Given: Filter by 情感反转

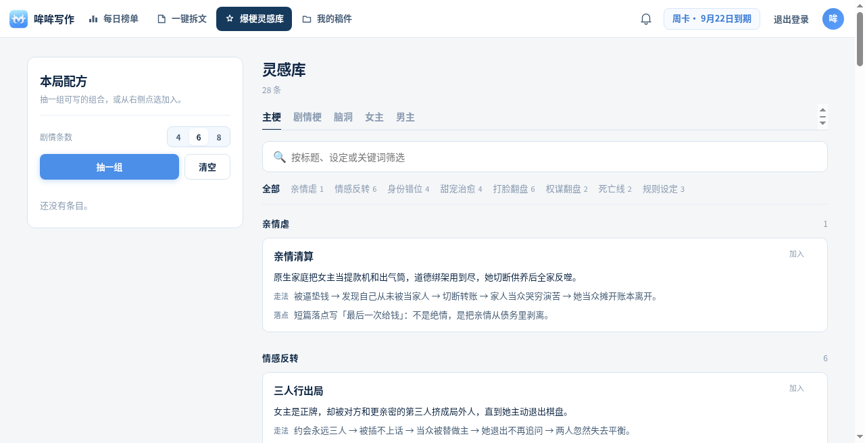Looking at the screenshot, I should click(x=355, y=189).
